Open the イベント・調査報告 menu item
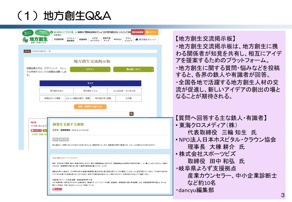The width and height of the screenshot is (292, 202). click(71, 39)
